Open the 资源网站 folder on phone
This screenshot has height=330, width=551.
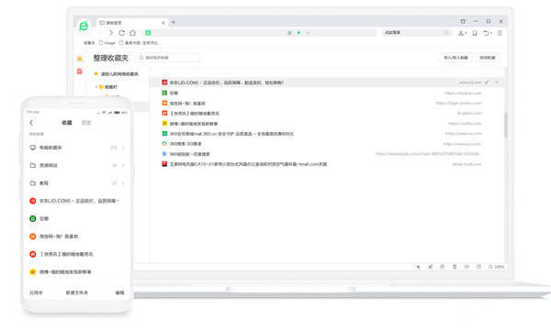(77, 165)
